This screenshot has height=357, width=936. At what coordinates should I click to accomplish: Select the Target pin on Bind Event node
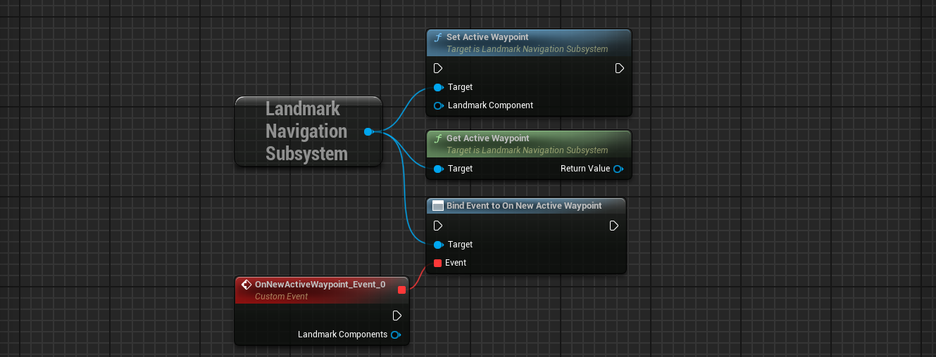[439, 245]
